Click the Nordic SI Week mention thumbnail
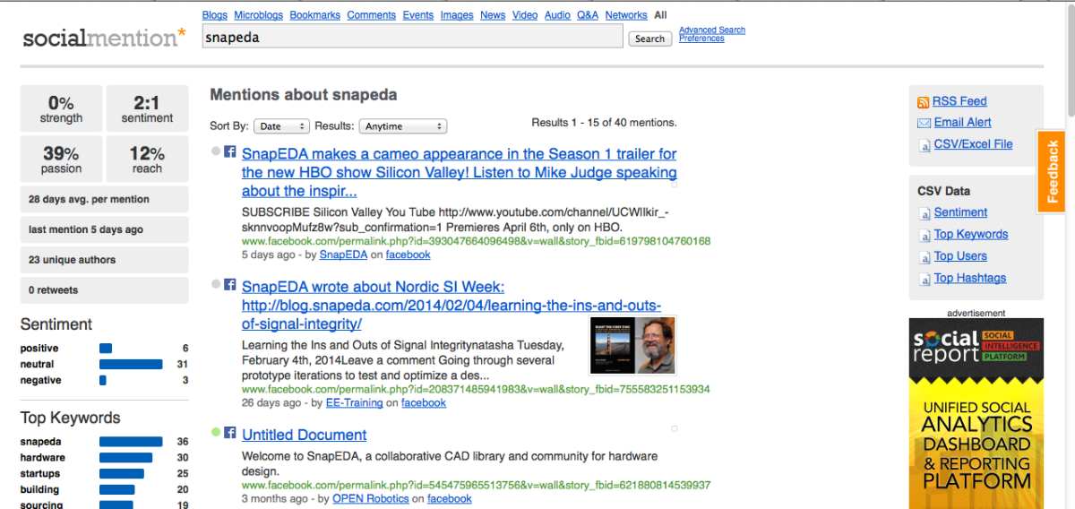The height and width of the screenshot is (509, 1075). point(633,345)
